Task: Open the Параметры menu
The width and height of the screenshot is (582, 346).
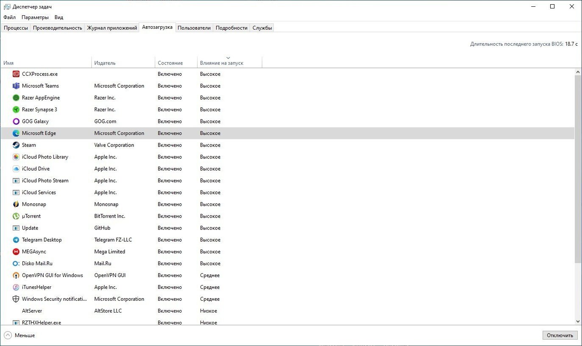Action: pos(35,17)
